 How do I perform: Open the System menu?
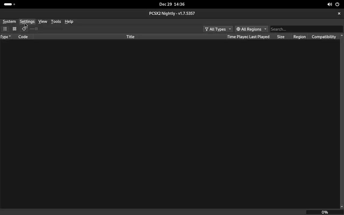tap(9, 21)
